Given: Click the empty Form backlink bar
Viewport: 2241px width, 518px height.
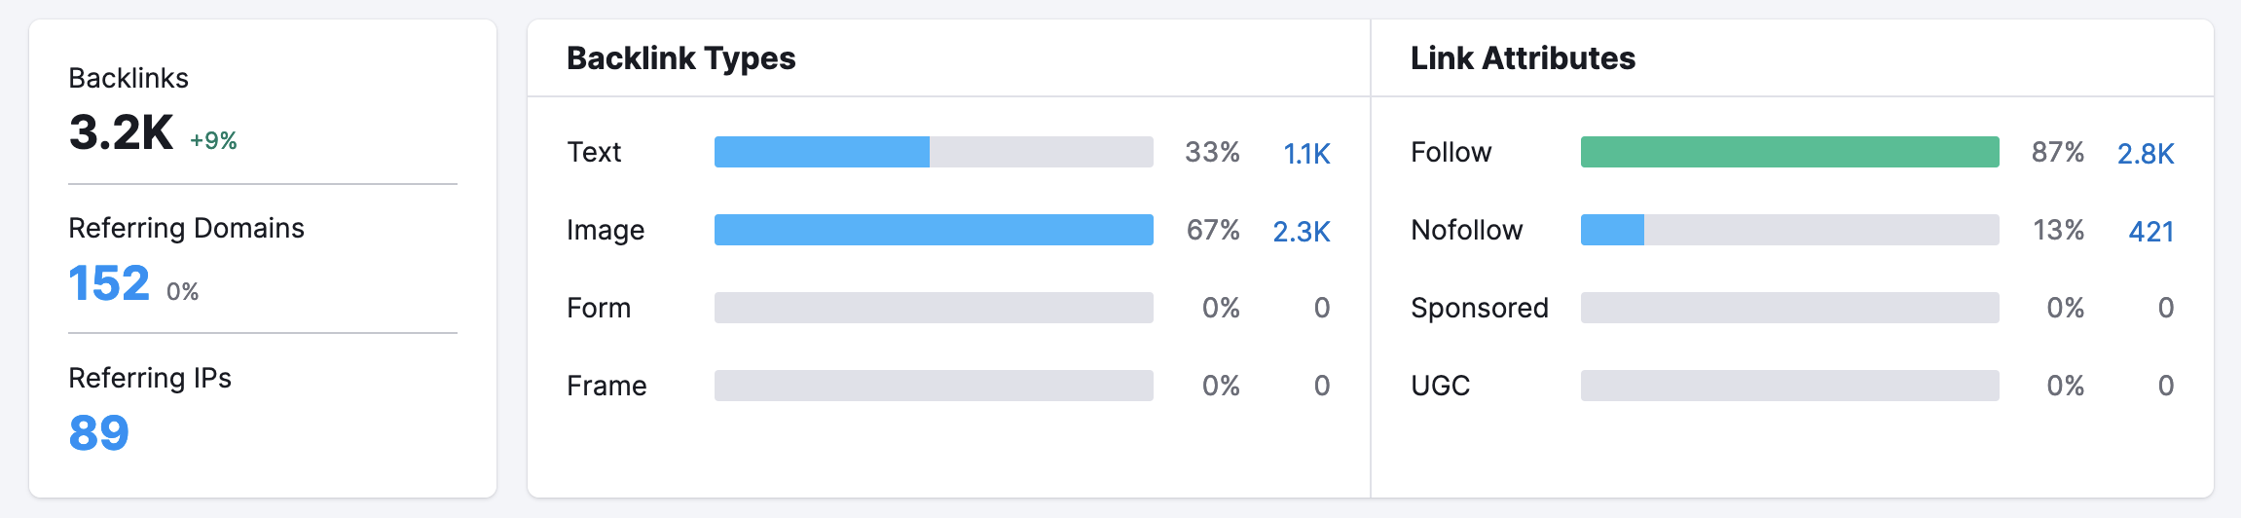Looking at the screenshot, I should tap(933, 308).
